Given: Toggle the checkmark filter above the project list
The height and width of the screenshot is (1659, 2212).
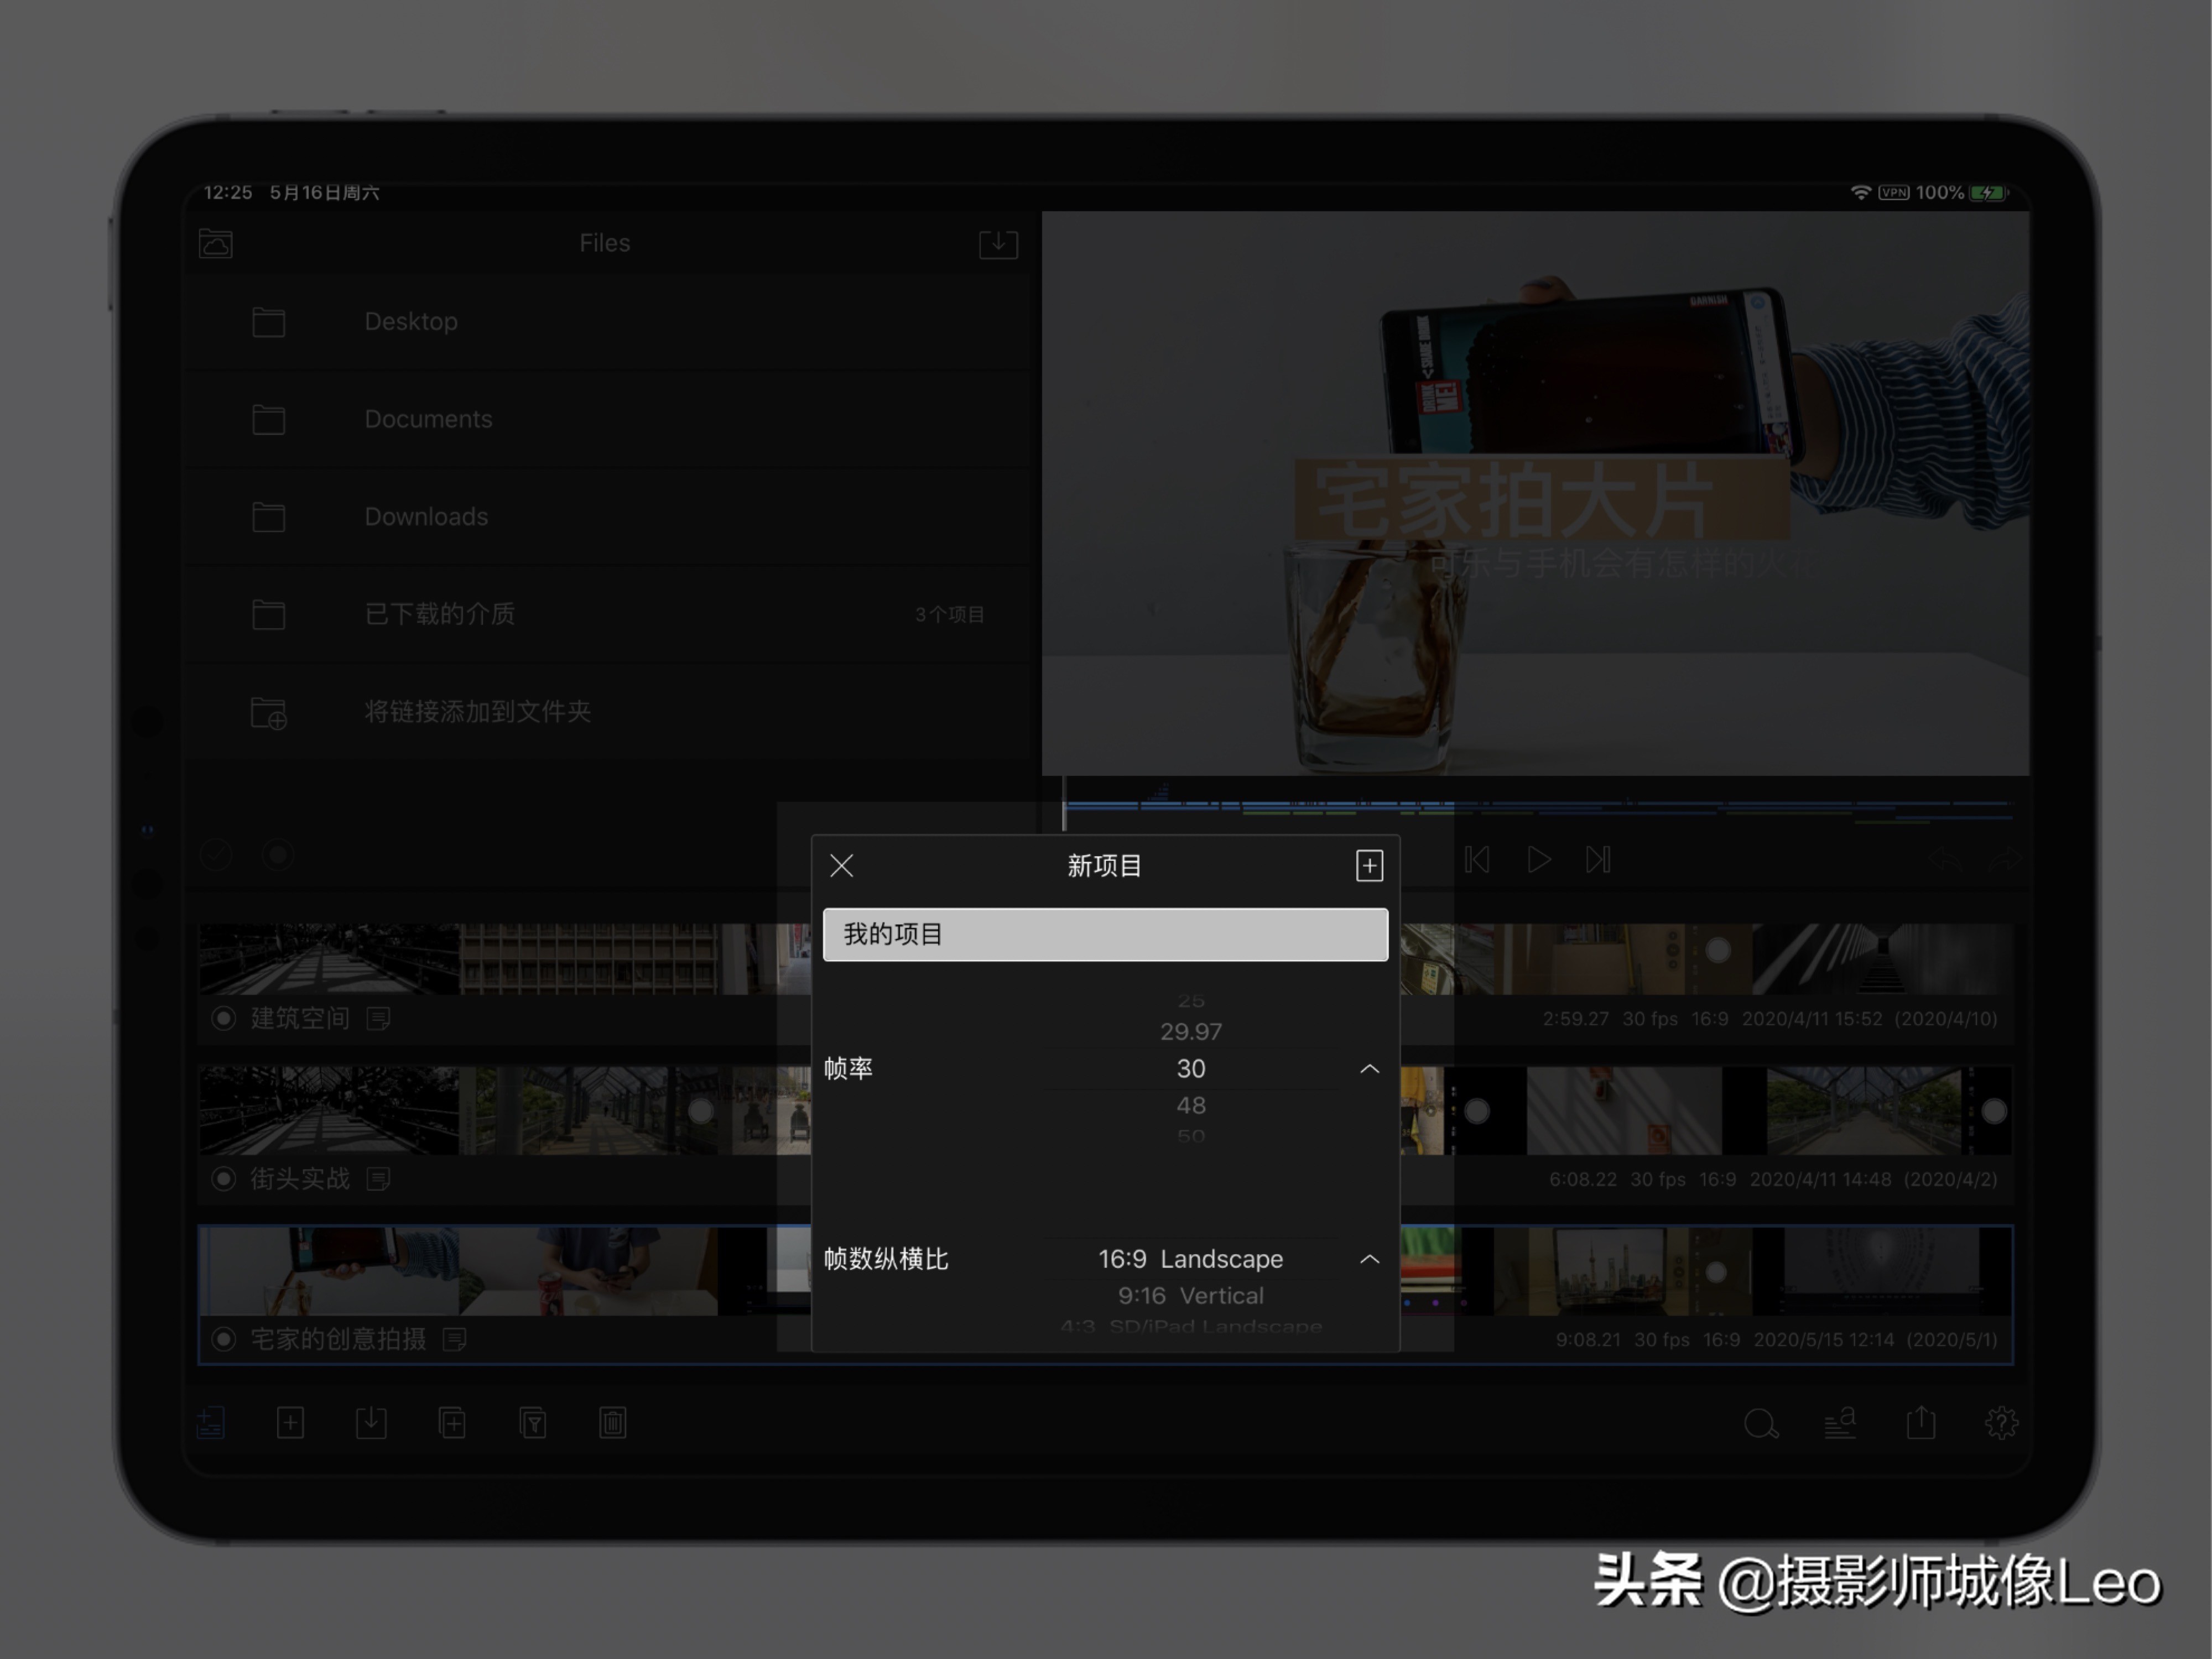Looking at the screenshot, I should (x=215, y=855).
